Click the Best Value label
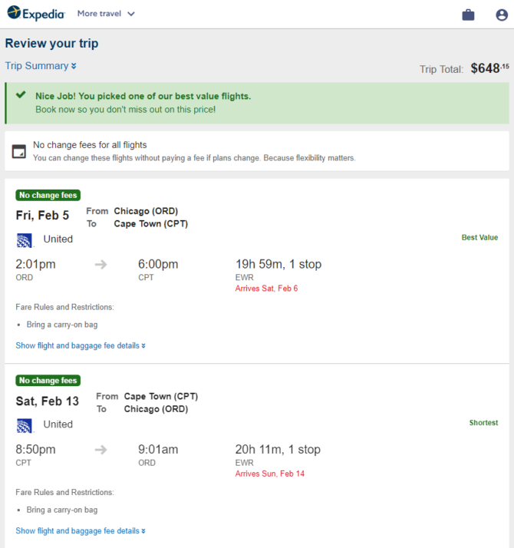Viewport: 514px width, 548px height. [x=479, y=237]
